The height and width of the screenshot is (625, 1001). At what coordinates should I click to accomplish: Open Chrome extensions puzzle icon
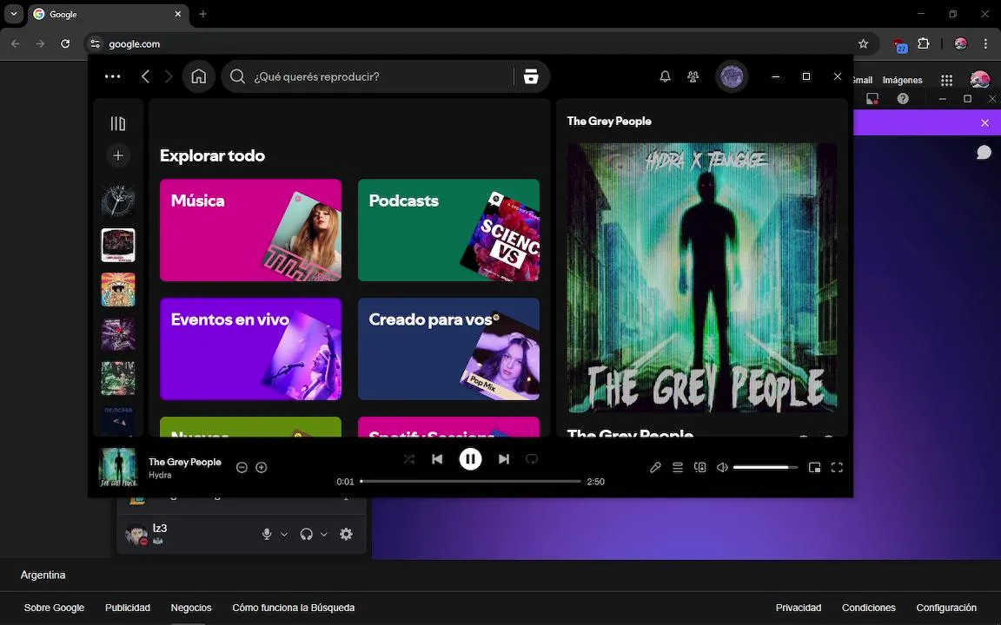coord(924,44)
